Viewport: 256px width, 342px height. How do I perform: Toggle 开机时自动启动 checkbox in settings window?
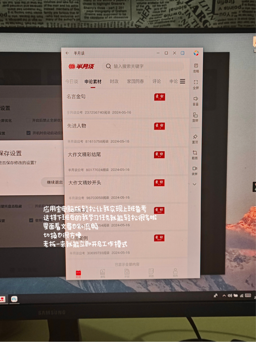[29, 133]
